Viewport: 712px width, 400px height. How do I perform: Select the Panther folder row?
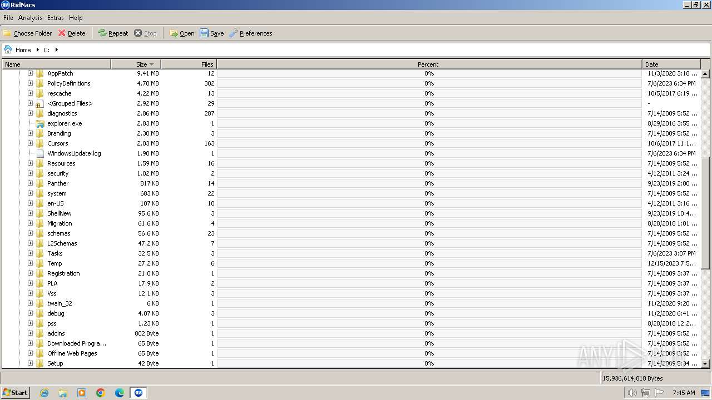(x=350, y=183)
